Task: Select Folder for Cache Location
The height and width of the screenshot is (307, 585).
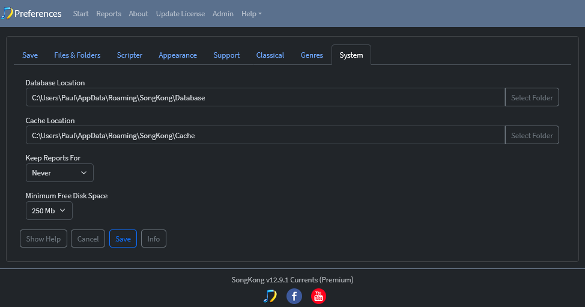Action: tap(532, 135)
